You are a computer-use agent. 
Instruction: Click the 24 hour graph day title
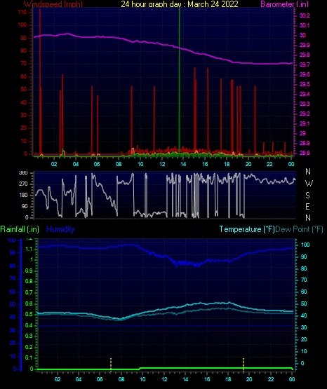tap(180, 4)
